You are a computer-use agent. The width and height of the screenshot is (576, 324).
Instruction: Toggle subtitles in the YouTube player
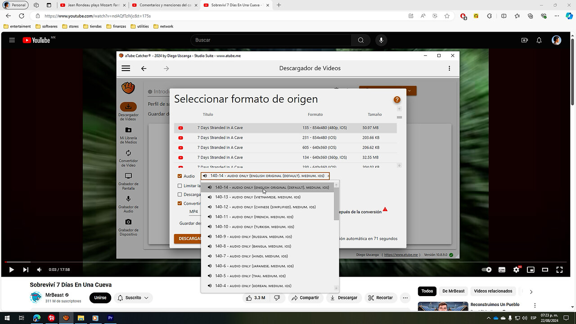pyautogui.click(x=502, y=270)
